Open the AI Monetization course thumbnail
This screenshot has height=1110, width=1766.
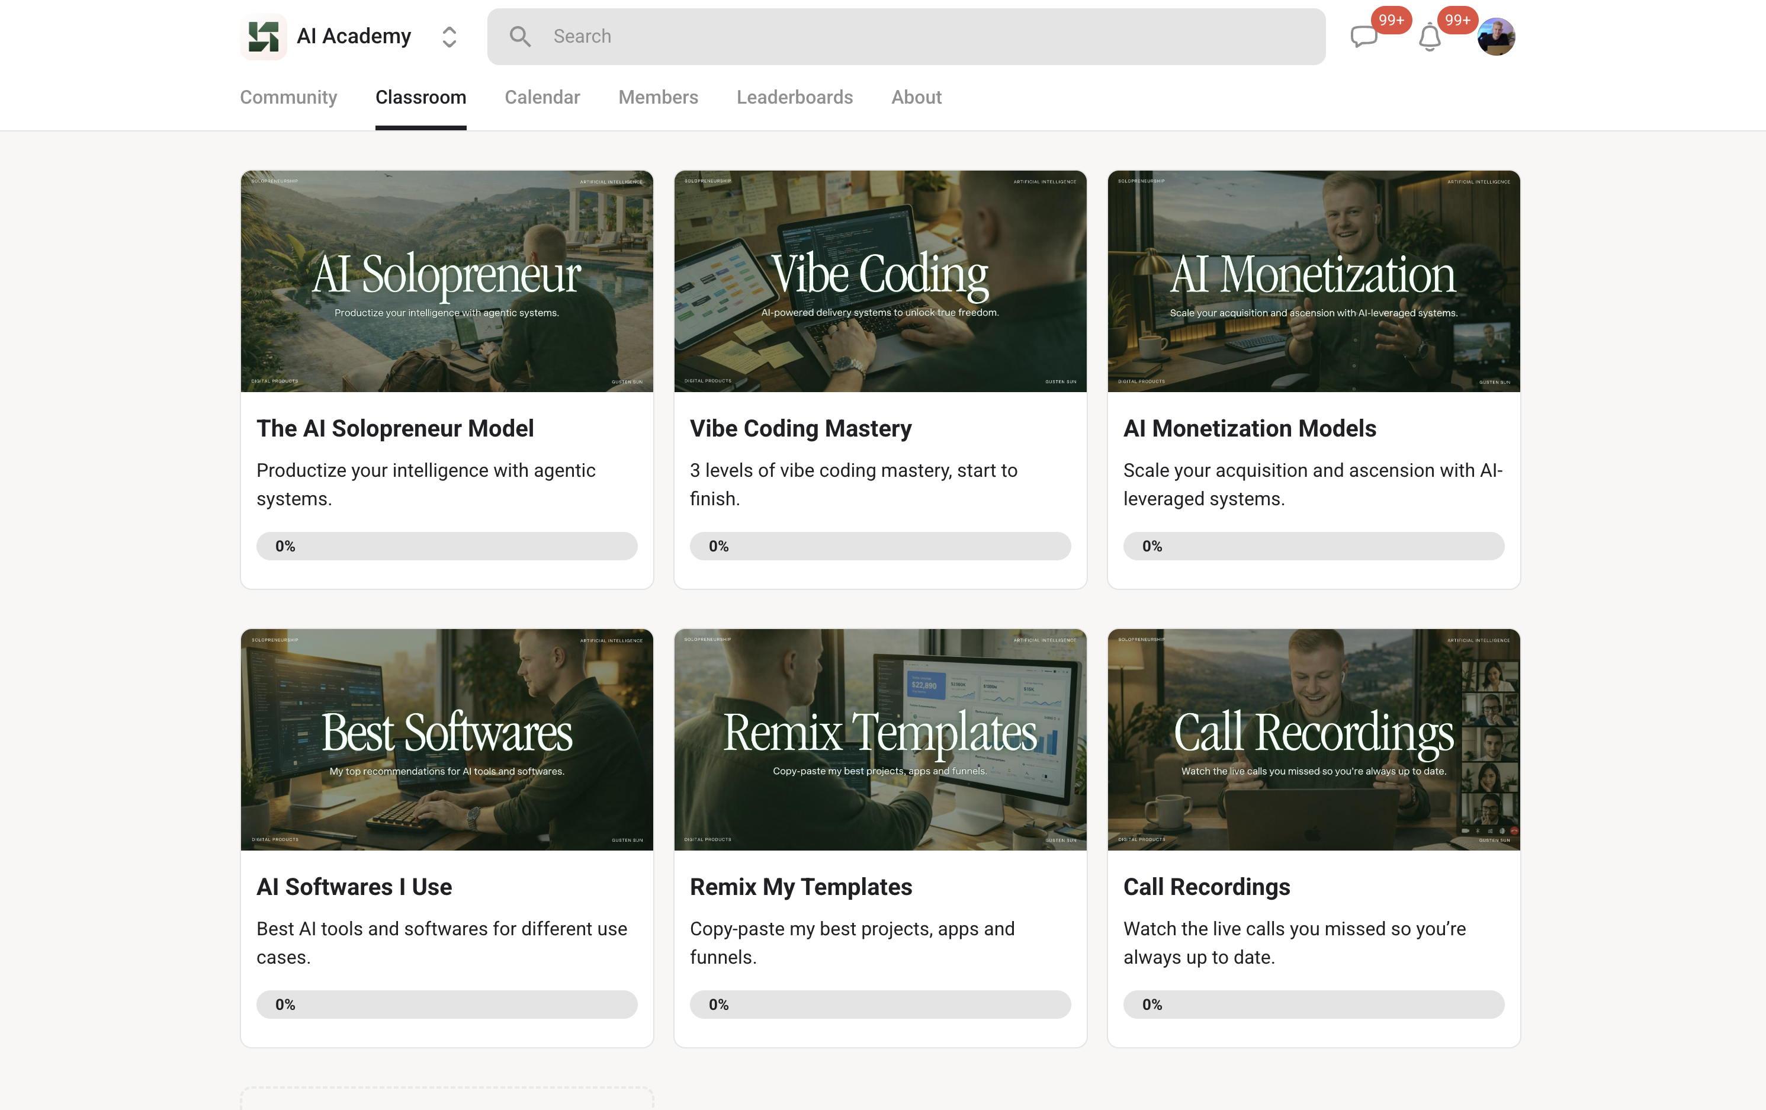[1314, 282]
